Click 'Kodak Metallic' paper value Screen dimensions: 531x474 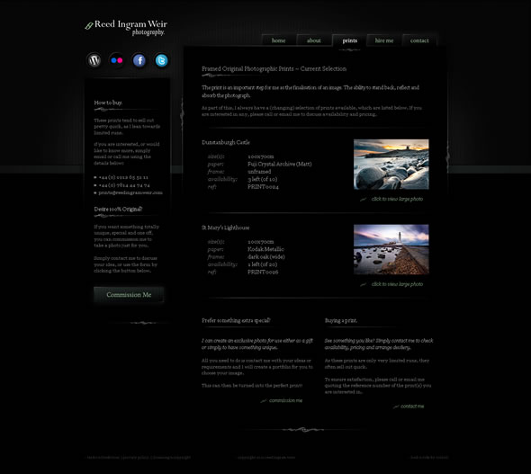(x=265, y=249)
